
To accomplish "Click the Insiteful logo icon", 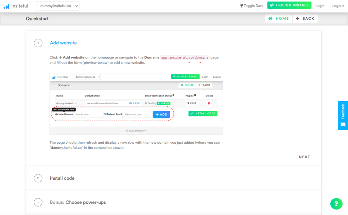I will [6, 6].
